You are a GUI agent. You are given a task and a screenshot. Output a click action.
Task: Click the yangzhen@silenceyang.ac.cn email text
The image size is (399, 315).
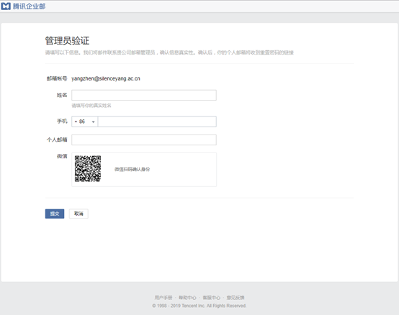(106, 78)
